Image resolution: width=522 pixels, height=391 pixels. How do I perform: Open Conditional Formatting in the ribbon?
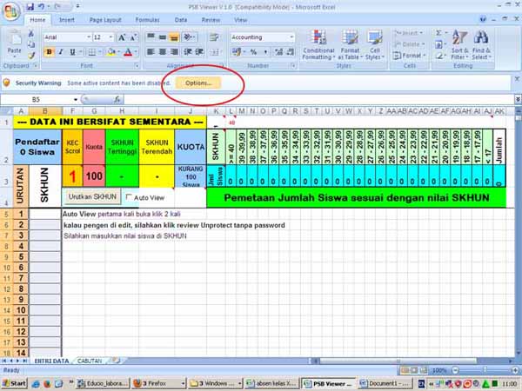[x=318, y=45]
